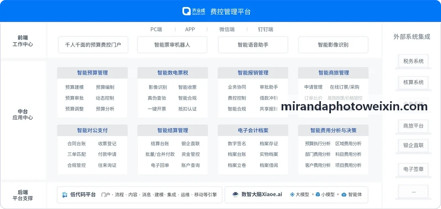Click the 核算系统 integration box
The height and width of the screenshot is (209, 441).
pyautogui.click(x=413, y=83)
